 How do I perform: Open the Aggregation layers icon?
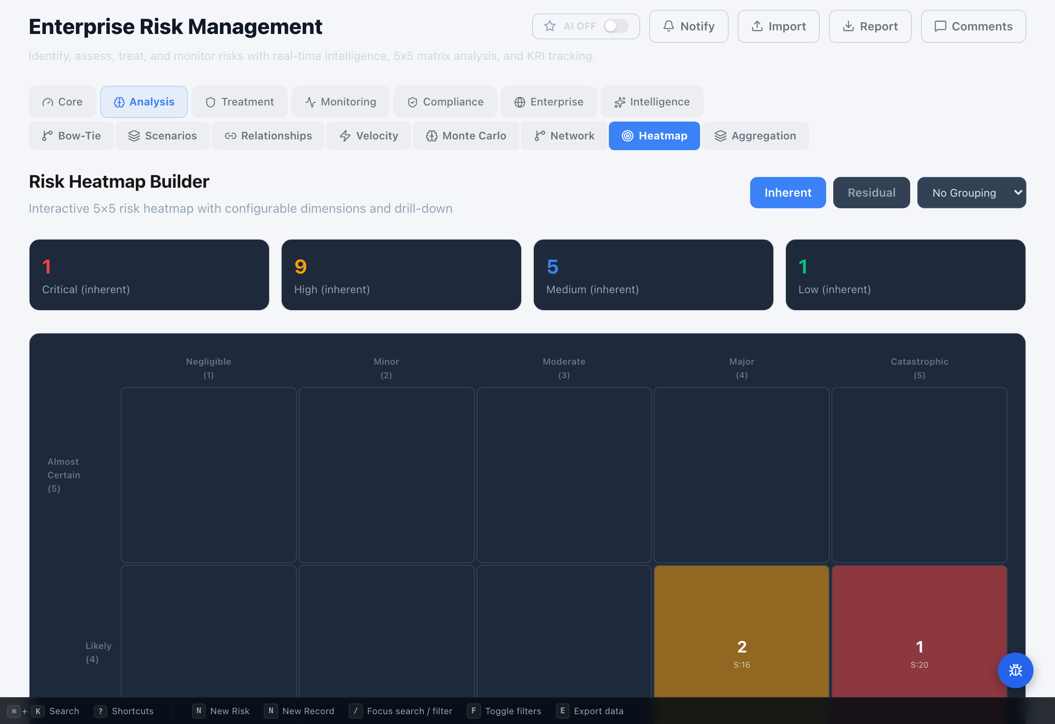720,135
